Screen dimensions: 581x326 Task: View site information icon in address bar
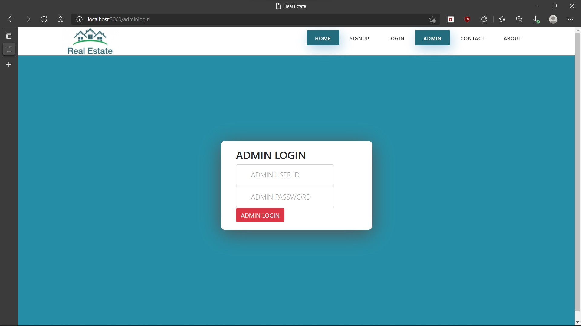click(79, 19)
